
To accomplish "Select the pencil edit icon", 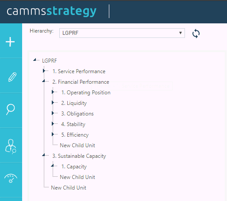I will pyautogui.click(x=12, y=77).
